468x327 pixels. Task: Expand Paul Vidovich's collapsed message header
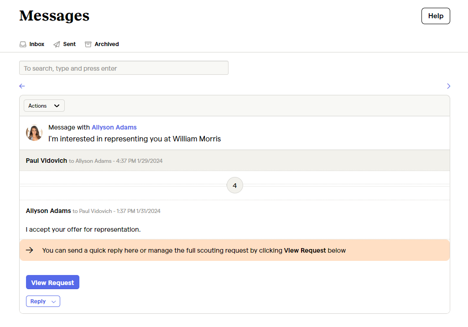[x=234, y=161]
